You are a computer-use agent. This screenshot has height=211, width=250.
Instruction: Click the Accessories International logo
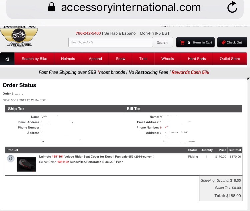coord(19,37)
